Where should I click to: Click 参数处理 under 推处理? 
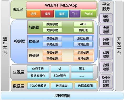pyautogui.click(x=52, y=39)
